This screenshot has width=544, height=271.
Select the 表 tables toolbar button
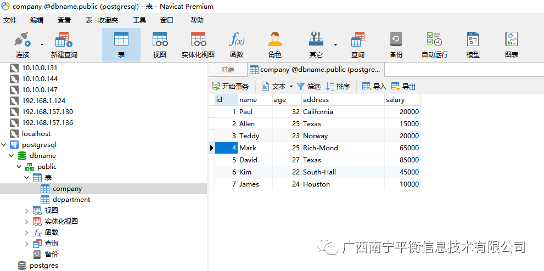[x=121, y=44]
